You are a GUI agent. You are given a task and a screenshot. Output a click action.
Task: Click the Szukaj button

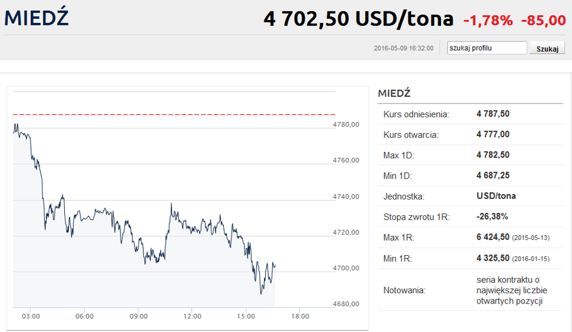(x=547, y=48)
